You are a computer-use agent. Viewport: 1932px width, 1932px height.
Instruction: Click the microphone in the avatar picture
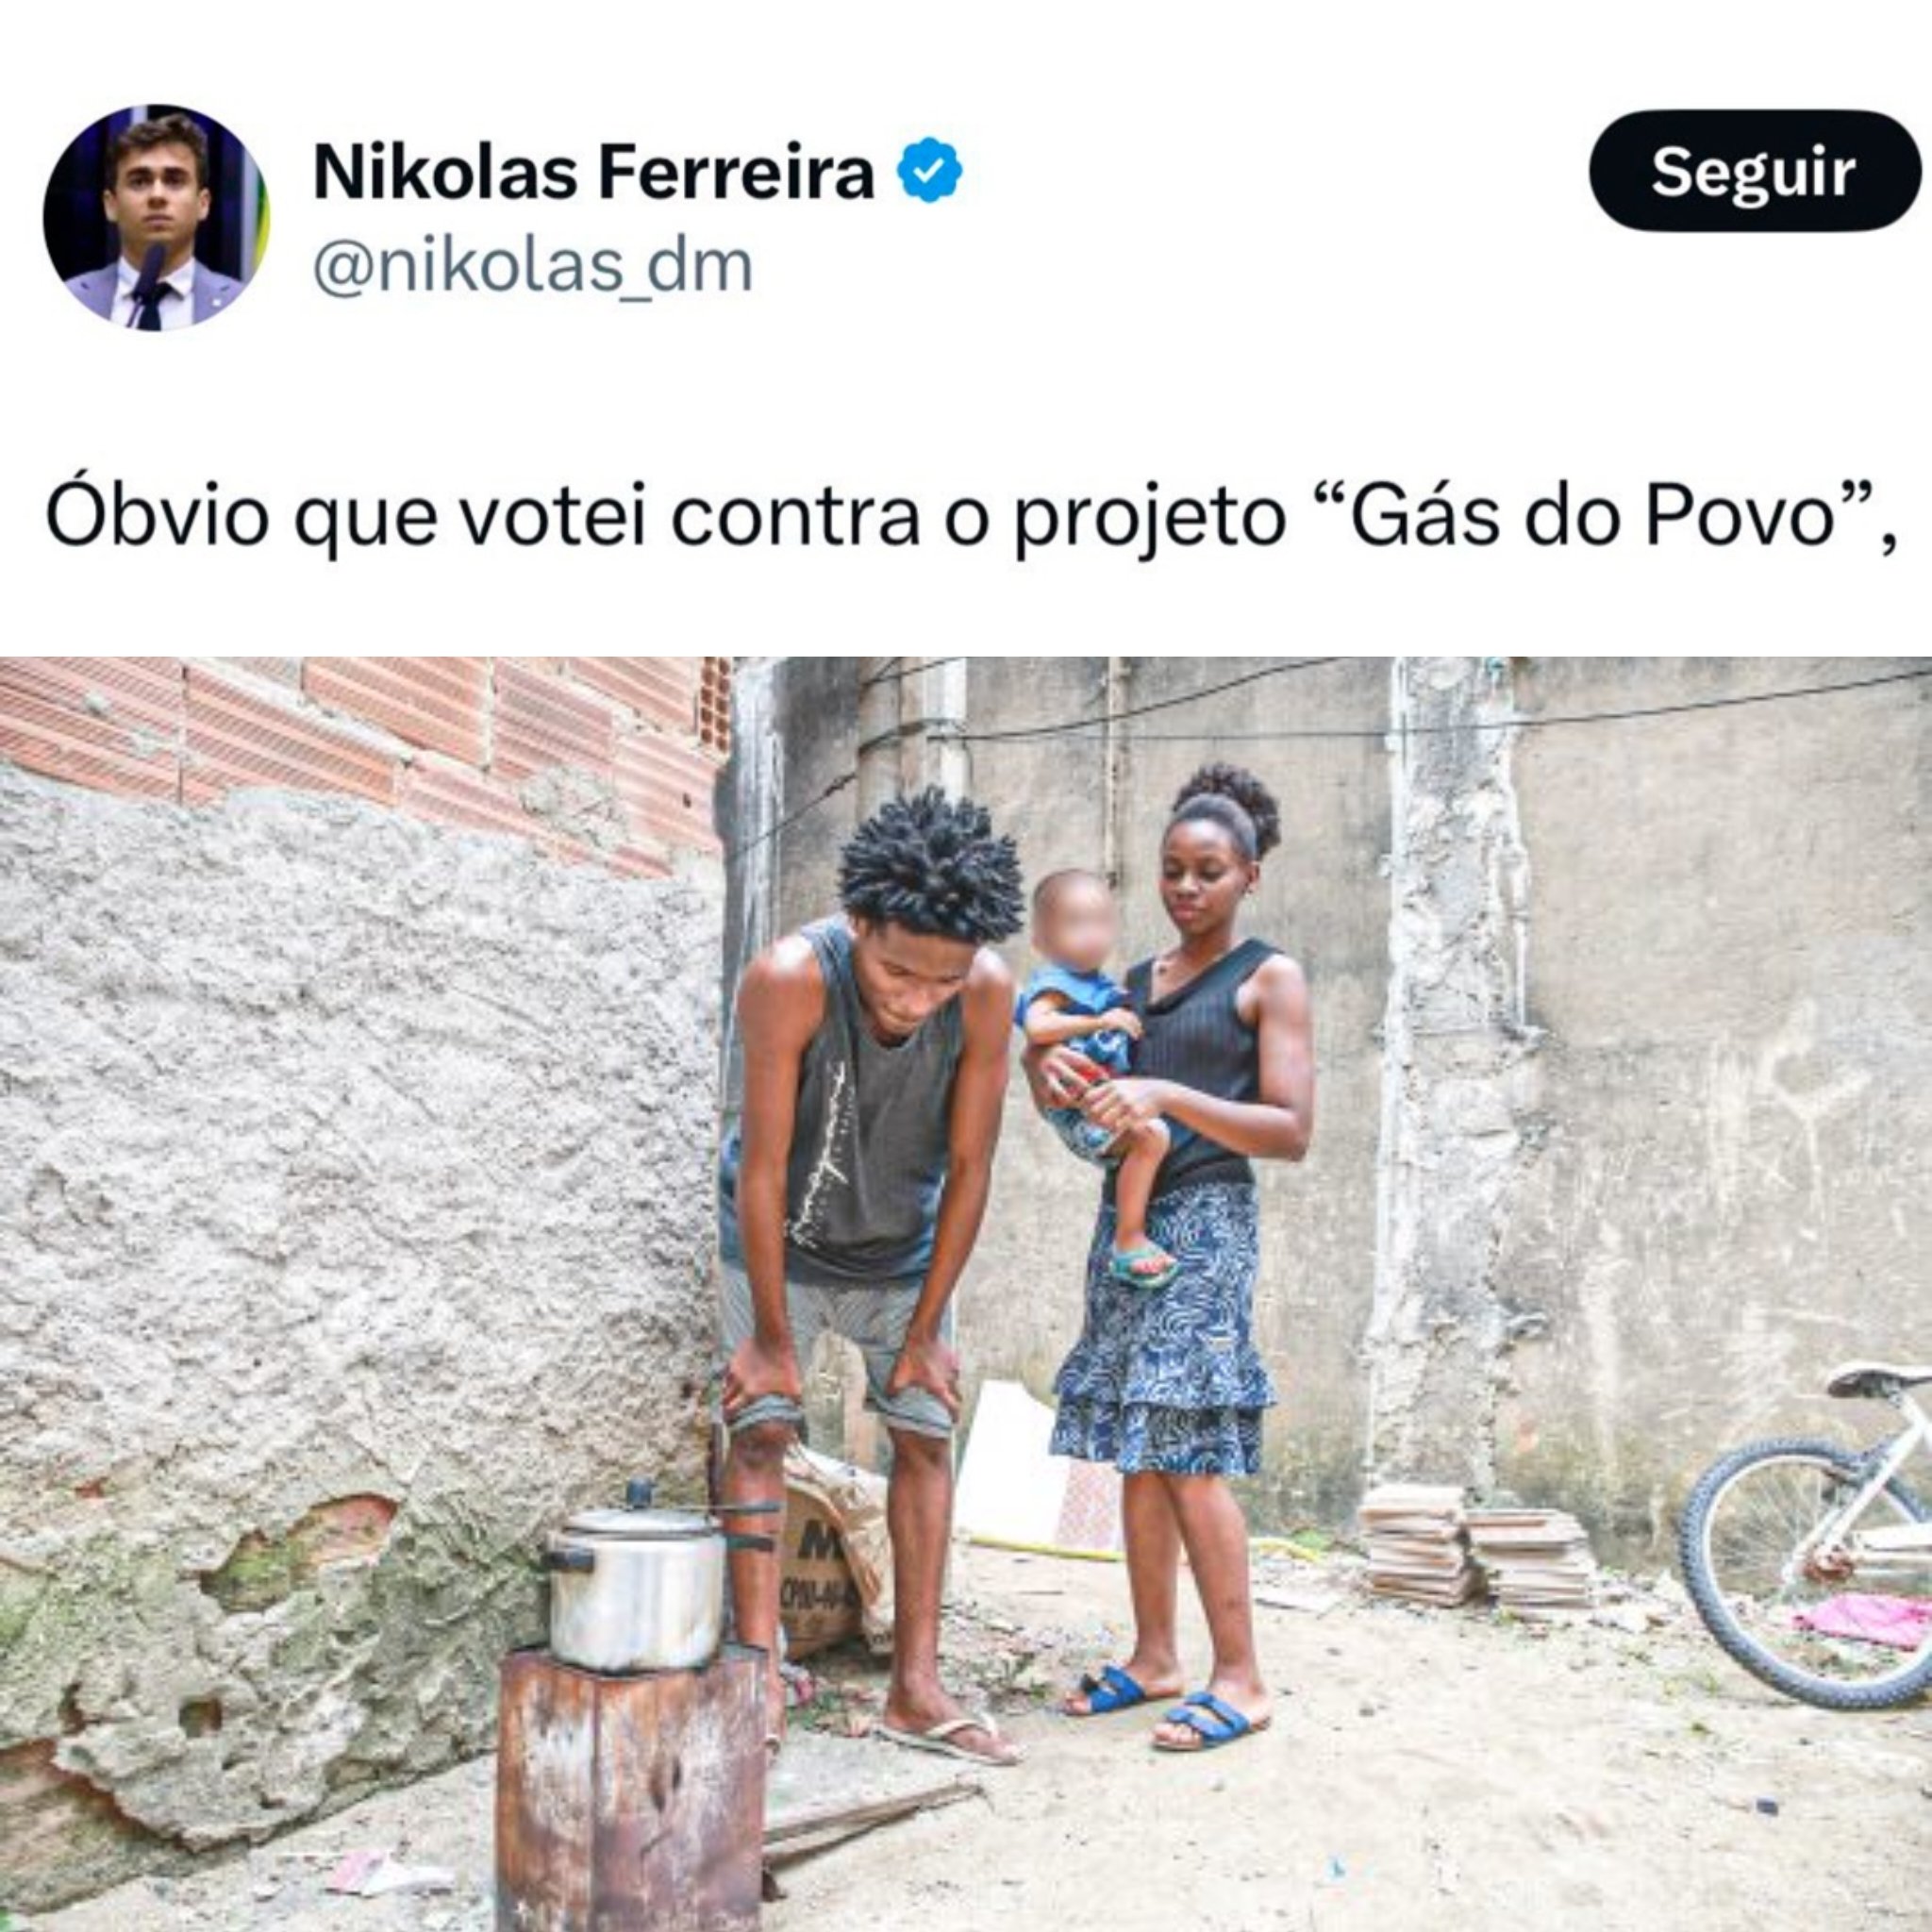[145, 287]
